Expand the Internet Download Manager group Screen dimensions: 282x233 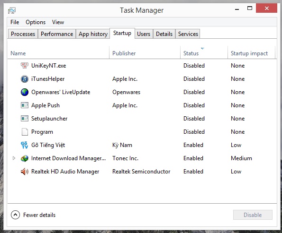tap(14, 158)
